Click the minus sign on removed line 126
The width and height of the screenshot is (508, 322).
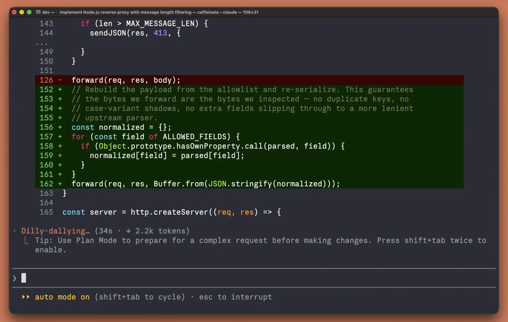pyautogui.click(x=60, y=80)
